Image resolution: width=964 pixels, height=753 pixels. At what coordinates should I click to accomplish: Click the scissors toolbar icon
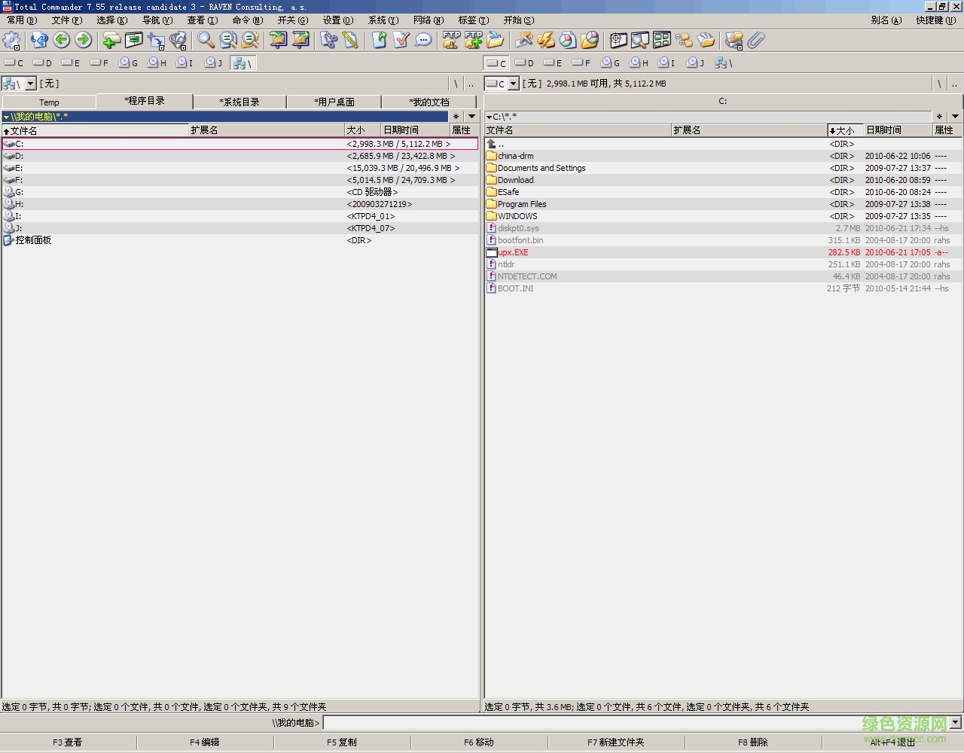pos(329,40)
